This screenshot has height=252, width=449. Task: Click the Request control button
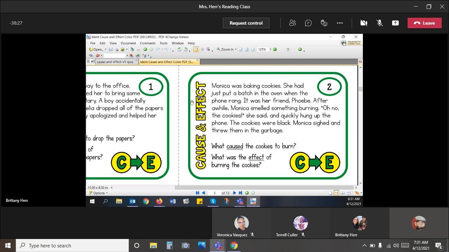click(x=246, y=23)
